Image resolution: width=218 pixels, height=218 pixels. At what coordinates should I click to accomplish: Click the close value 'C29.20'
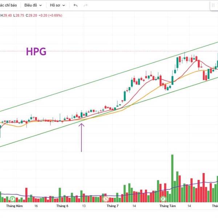(31, 15)
